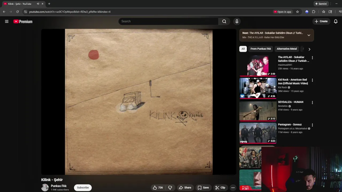Save the video to a playlist
This screenshot has width=342, height=192.
203,188
